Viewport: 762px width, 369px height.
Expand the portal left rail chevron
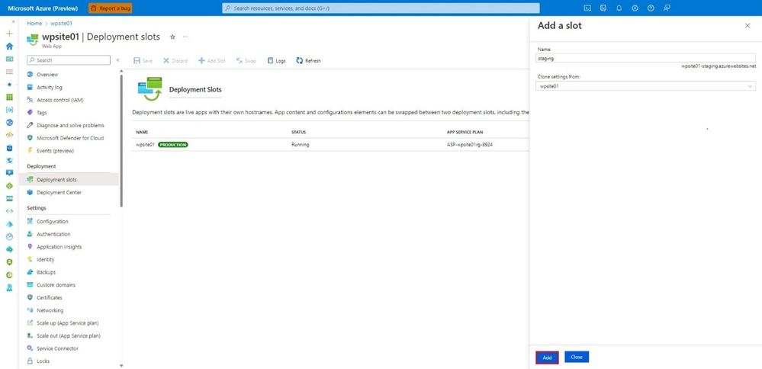(13, 22)
